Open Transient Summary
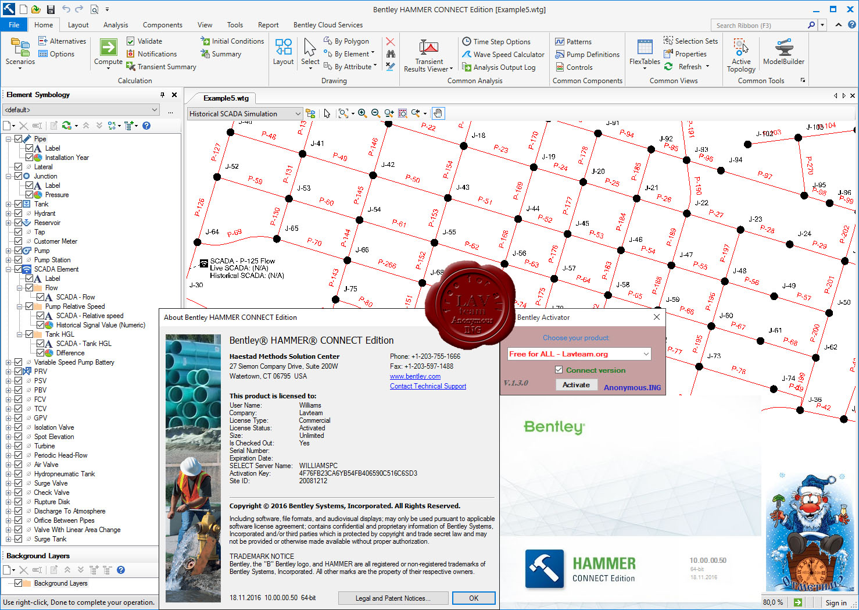The height and width of the screenshot is (610, 859). pyautogui.click(x=161, y=67)
